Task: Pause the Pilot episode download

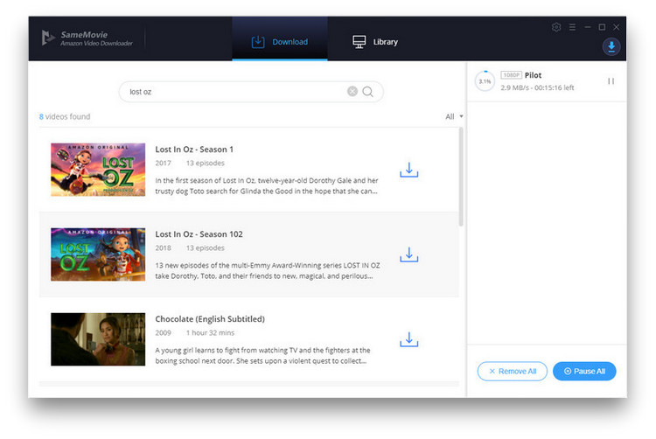Action: click(x=611, y=81)
